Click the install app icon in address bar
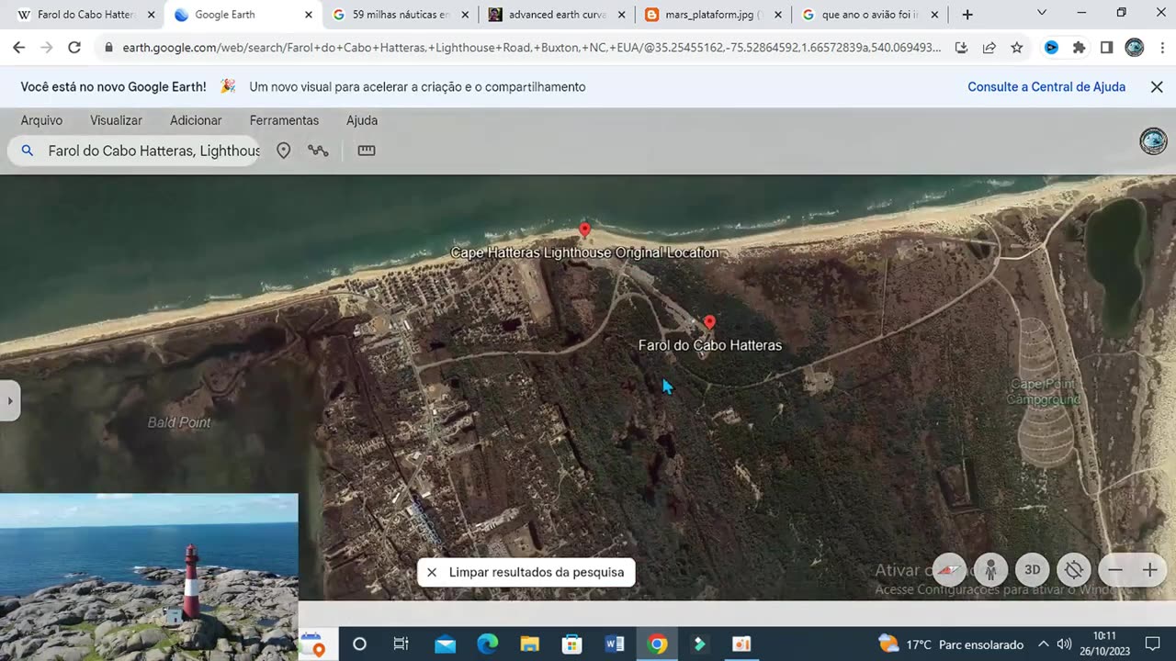The image size is (1176, 661). [961, 48]
